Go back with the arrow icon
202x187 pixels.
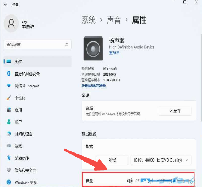click(x=6, y=5)
